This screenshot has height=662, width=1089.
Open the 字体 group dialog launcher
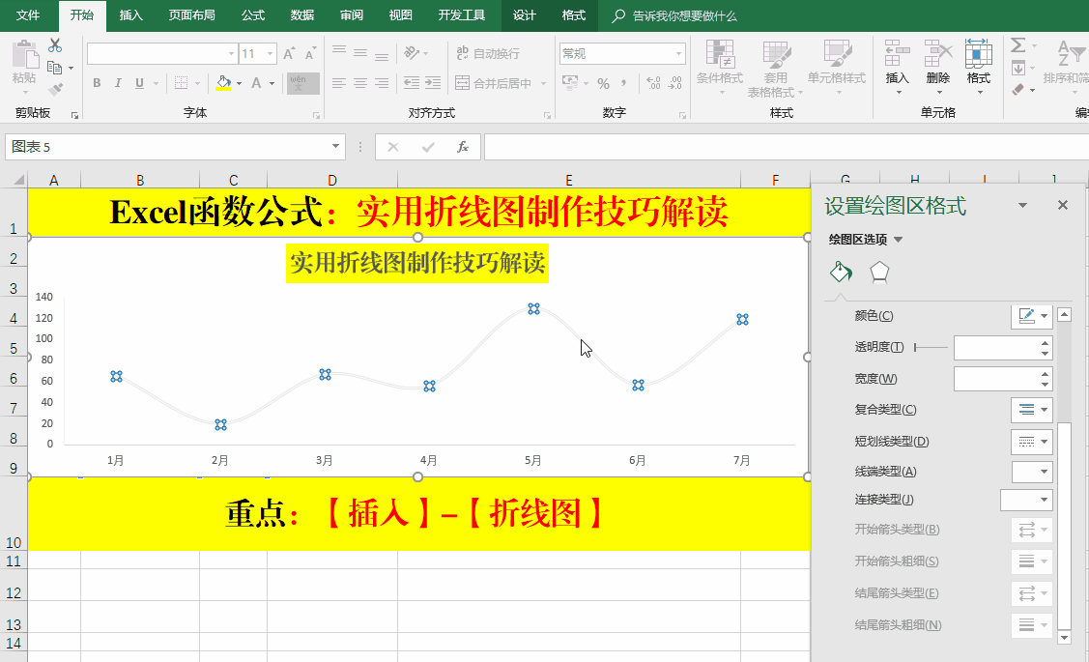pyautogui.click(x=317, y=116)
